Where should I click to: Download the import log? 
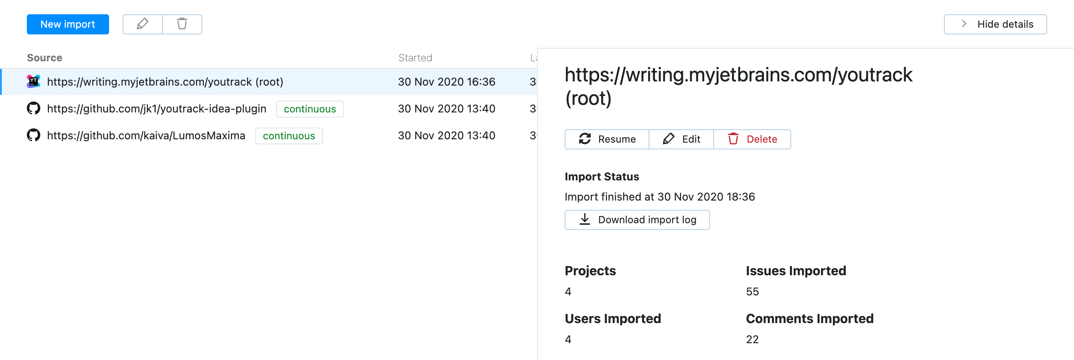(x=637, y=220)
